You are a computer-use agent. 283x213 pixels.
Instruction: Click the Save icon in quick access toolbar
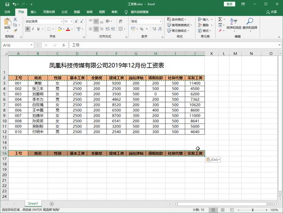coord(5,4)
